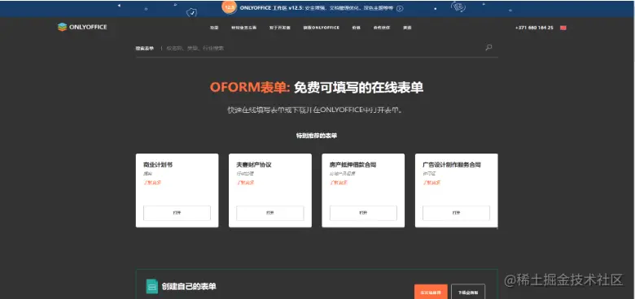
Task: Click 了解更多 on the 房产抵押借款合同 card
Action: [x=339, y=183]
